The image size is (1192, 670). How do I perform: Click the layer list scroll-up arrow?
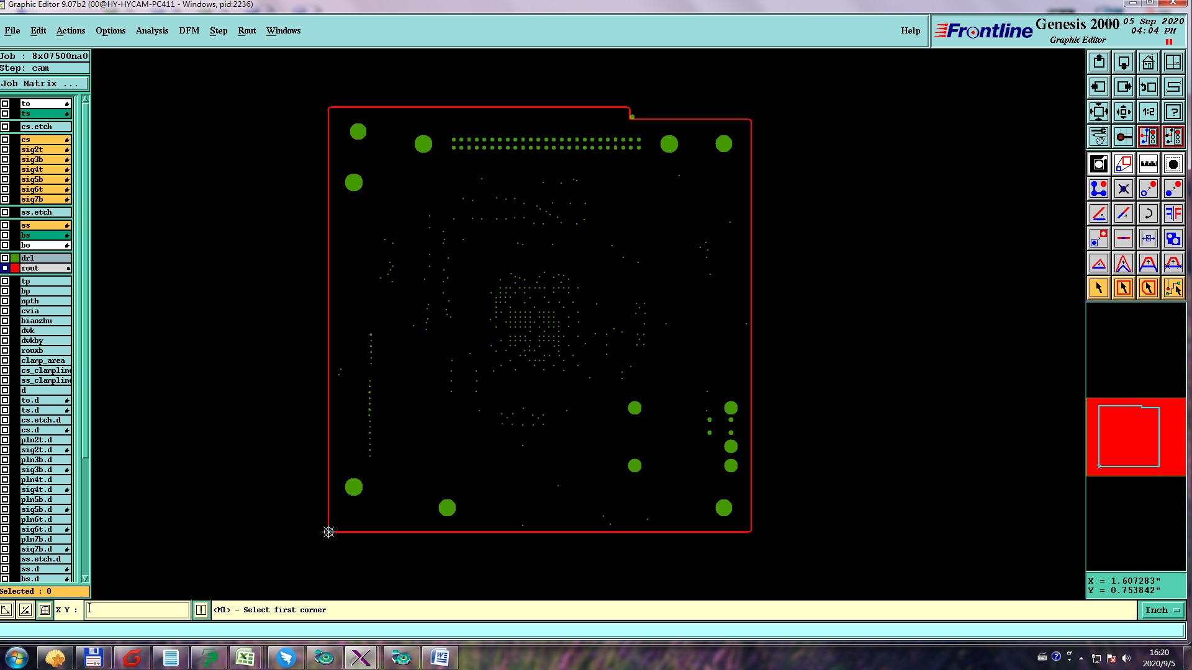pos(85,99)
